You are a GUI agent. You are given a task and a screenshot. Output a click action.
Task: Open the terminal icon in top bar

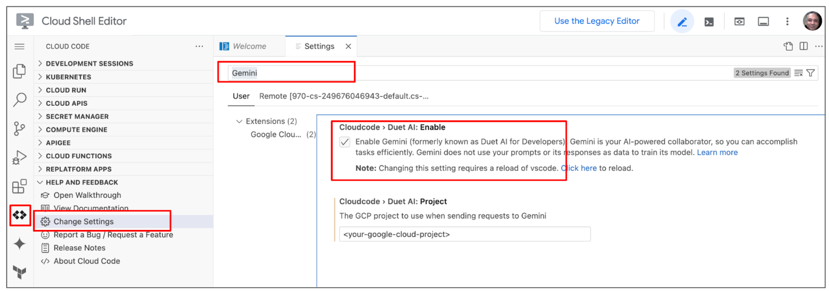[x=709, y=22]
